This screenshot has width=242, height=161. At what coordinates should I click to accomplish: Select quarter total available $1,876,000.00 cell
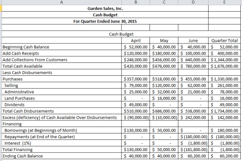[224, 66]
